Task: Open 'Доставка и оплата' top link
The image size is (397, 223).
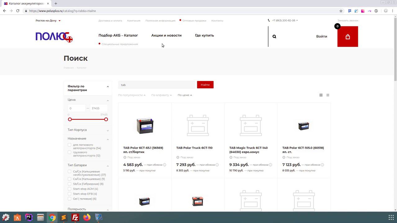Action: [110, 21]
